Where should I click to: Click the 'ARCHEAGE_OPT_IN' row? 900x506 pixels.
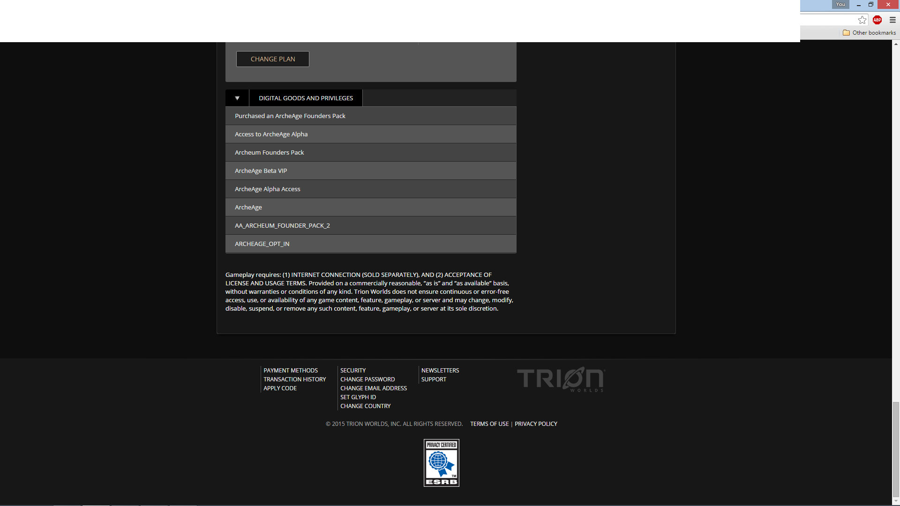click(371, 244)
